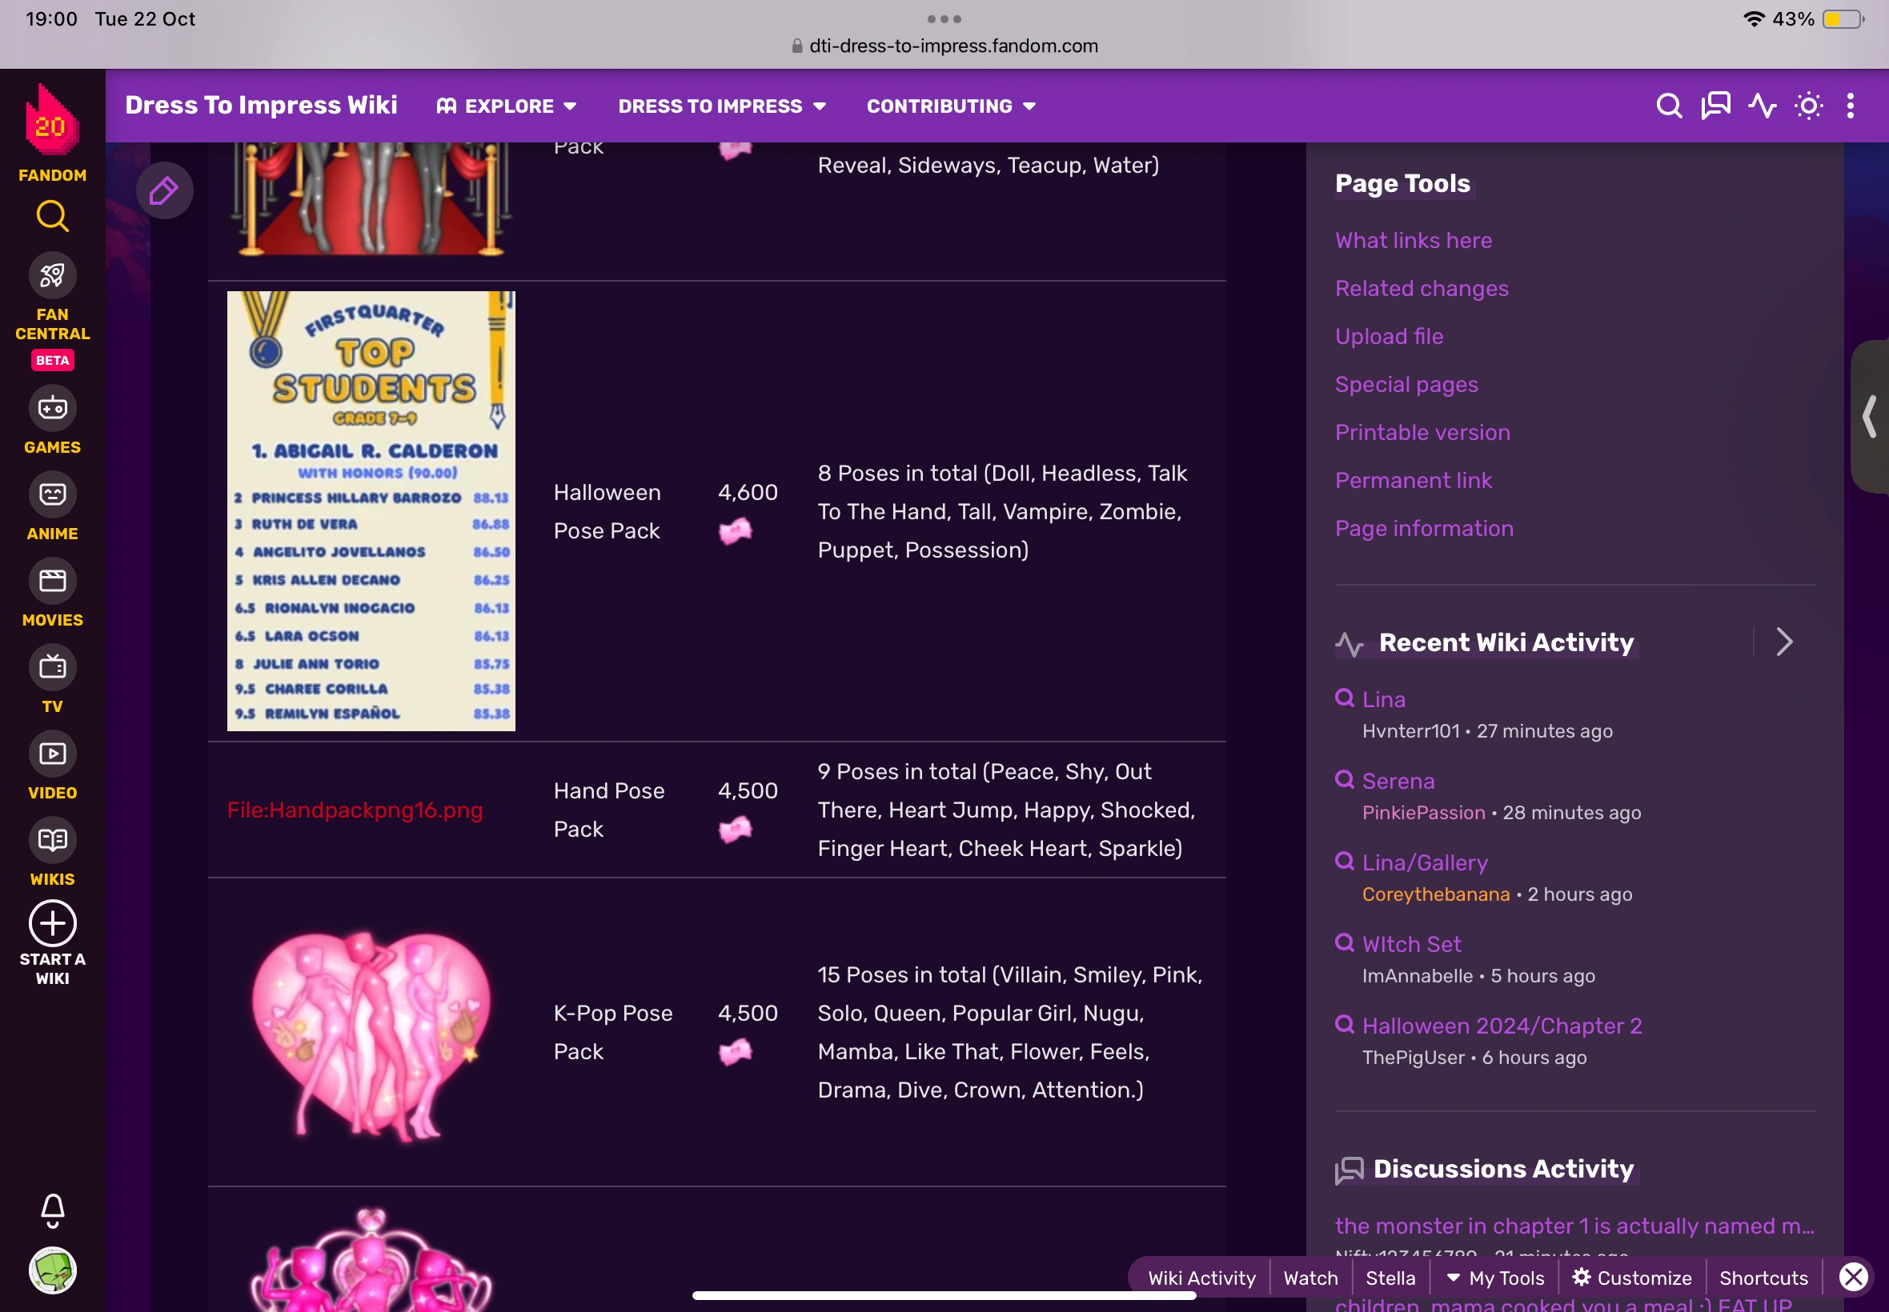The image size is (1889, 1312).
Task: Click the pencil edit page icon
Action: point(163,190)
